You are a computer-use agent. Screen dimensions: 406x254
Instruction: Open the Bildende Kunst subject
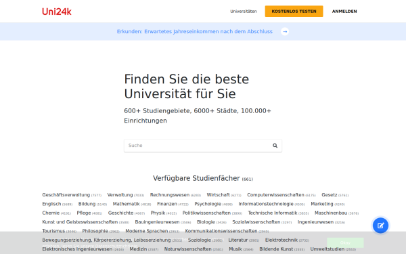click(x=276, y=249)
